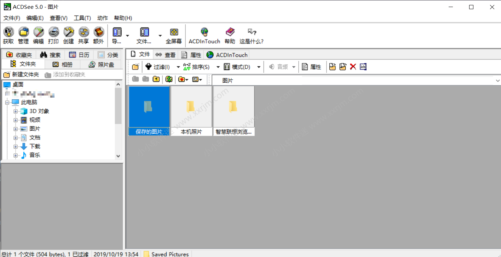
Task: Expand the 图片 tree node
Action: [16, 129]
